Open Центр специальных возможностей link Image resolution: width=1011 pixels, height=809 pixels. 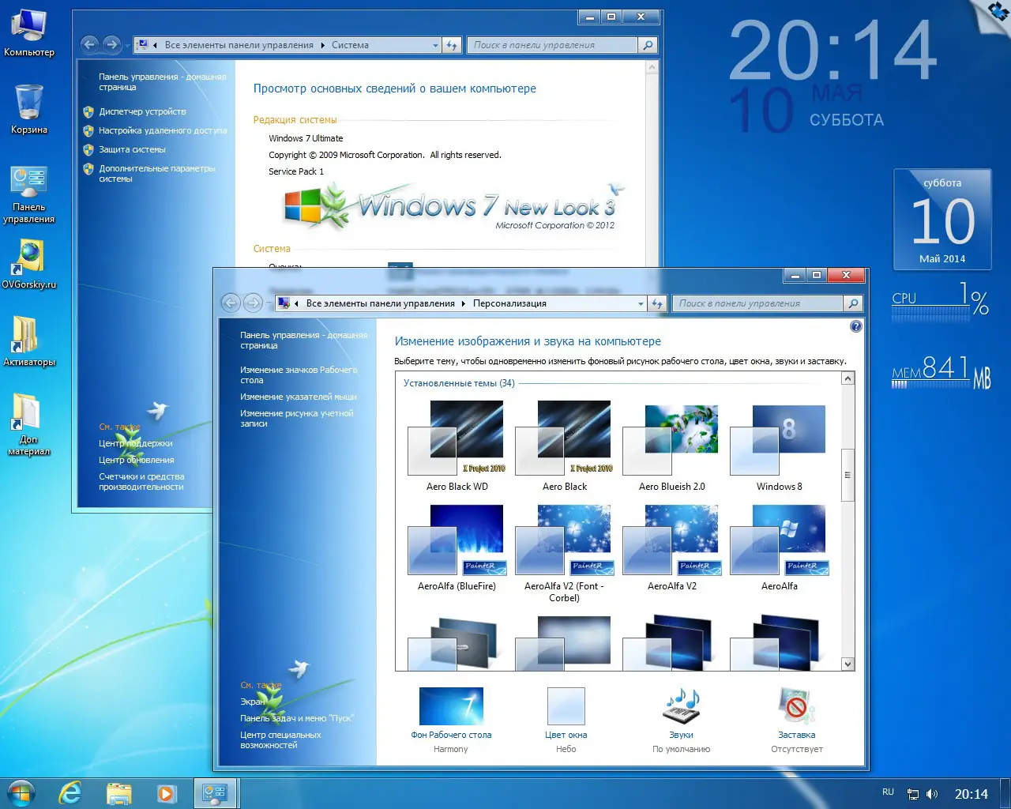click(280, 739)
